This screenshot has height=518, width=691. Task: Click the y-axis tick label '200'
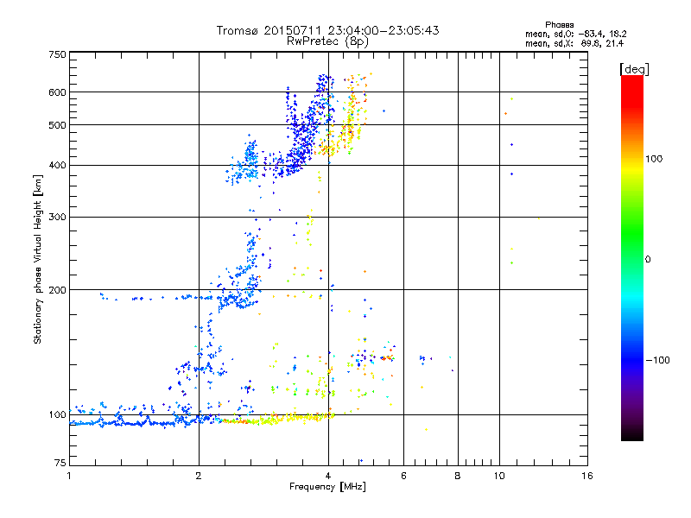point(57,290)
